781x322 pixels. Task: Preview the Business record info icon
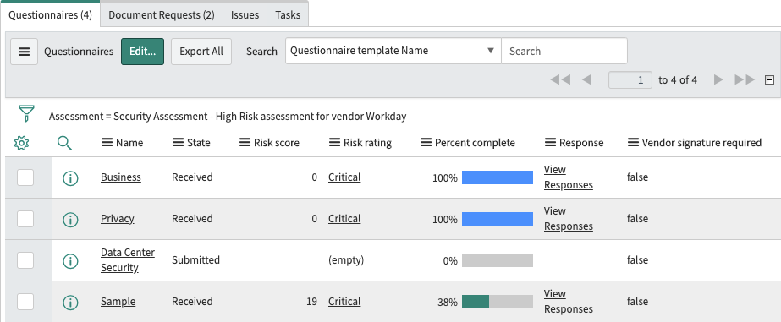[x=71, y=178]
